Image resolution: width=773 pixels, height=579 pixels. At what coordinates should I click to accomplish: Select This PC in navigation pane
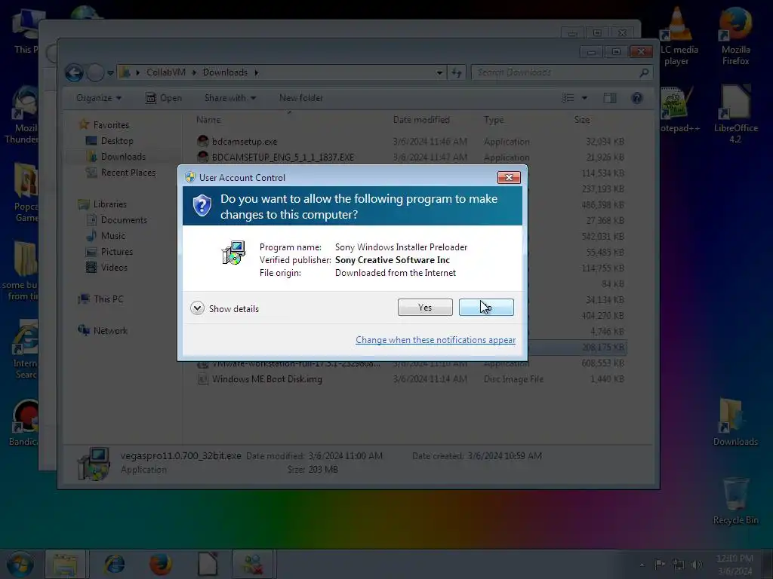[x=109, y=299]
